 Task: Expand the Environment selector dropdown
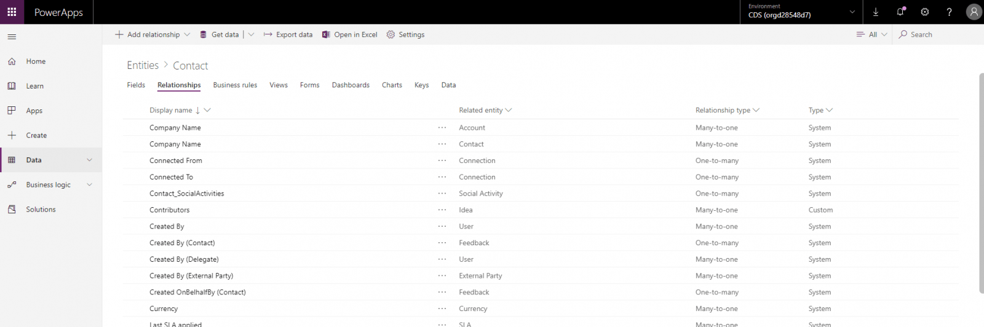pyautogui.click(x=852, y=12)
